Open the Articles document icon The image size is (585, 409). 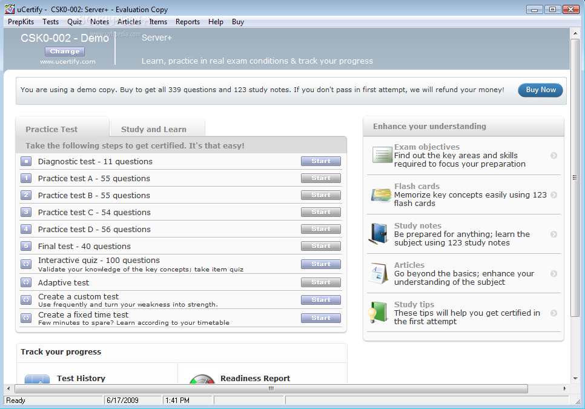point(378,273)
